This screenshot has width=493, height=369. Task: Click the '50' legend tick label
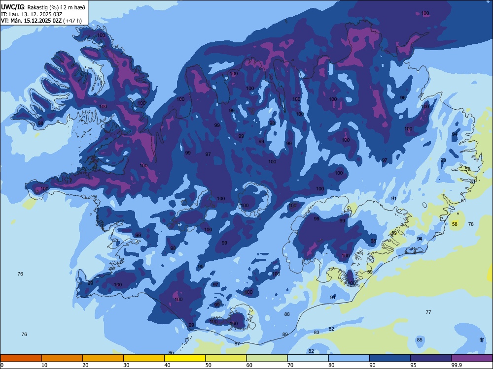pyautogui.click(x=208, y=365)
